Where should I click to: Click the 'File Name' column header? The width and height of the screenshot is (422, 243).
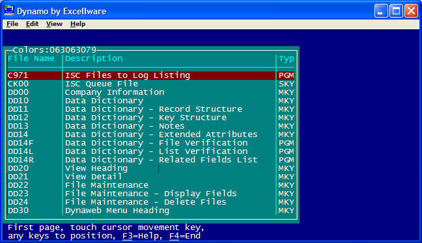(x=31, y=58)
